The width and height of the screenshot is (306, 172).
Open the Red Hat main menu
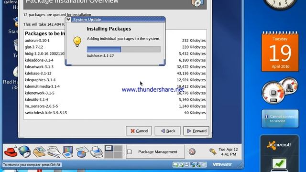pos(11,151)
